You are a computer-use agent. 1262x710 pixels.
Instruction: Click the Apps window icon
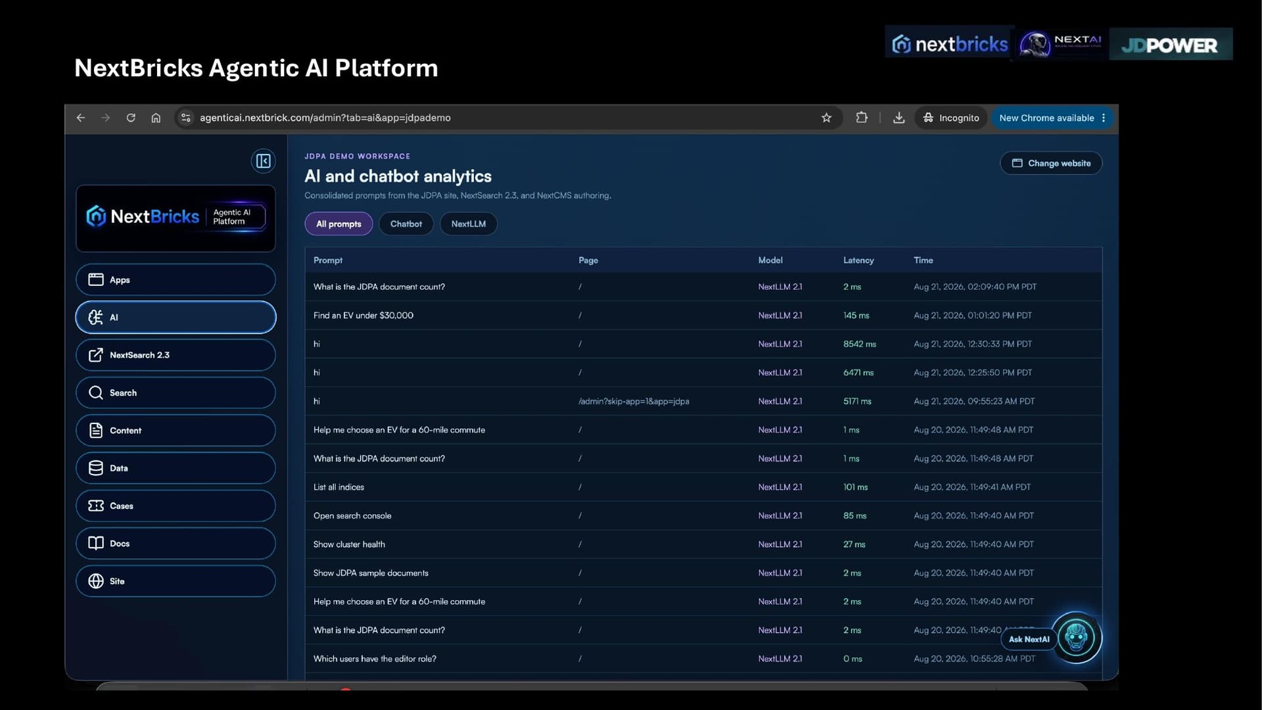pyautogui.click(x=96, y=279)
